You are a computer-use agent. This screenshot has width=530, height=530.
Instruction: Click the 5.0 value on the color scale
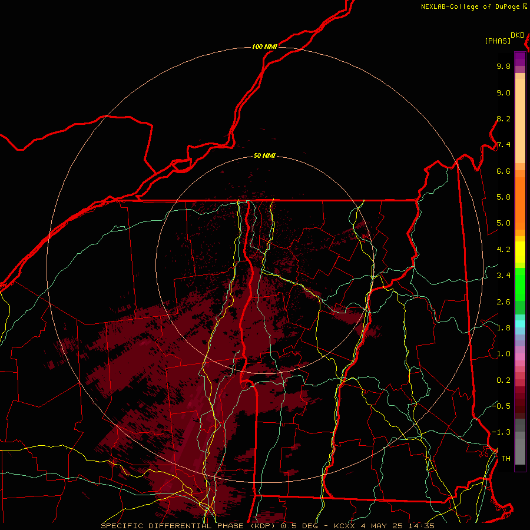pos(503,223)
